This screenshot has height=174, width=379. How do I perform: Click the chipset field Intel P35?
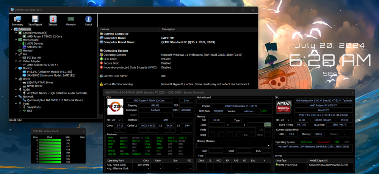tap(241, 106)
